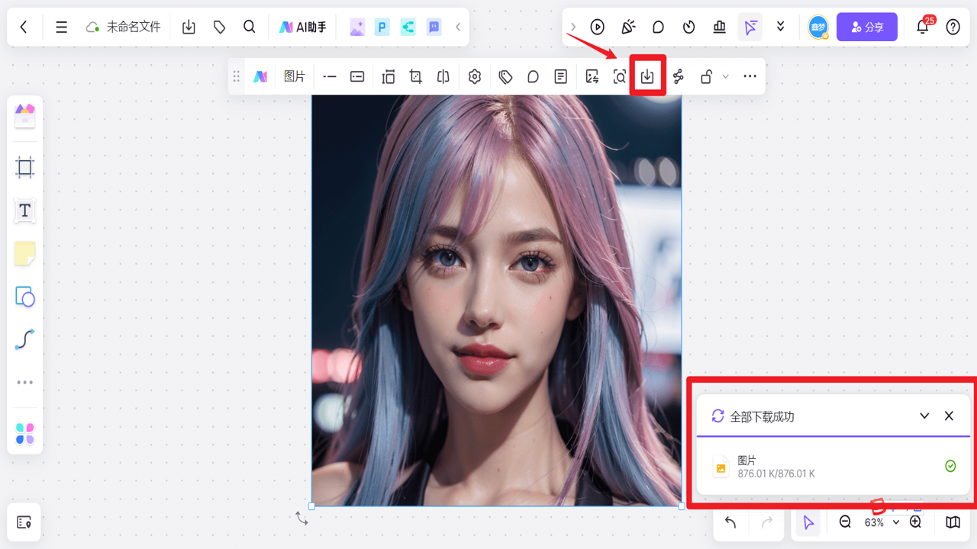
Task: Click the notes document icon in image toolbar
Action: pos(561,76)
